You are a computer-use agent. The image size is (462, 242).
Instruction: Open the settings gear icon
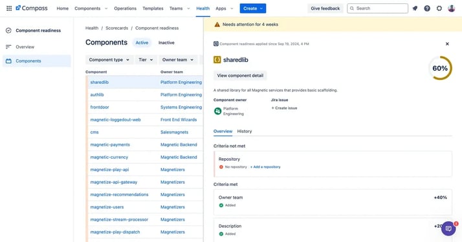click(x=439, y=8)
